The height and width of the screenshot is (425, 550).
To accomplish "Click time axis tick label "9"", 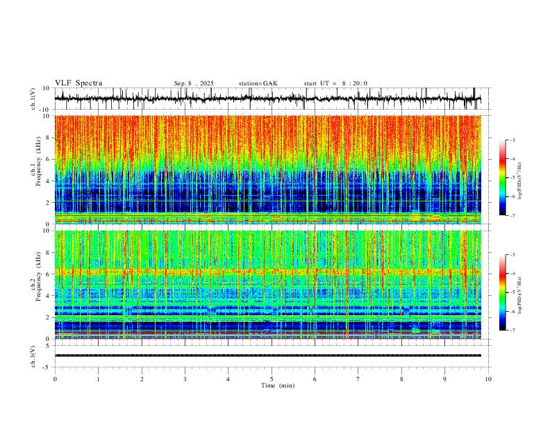I will point(444,379).
